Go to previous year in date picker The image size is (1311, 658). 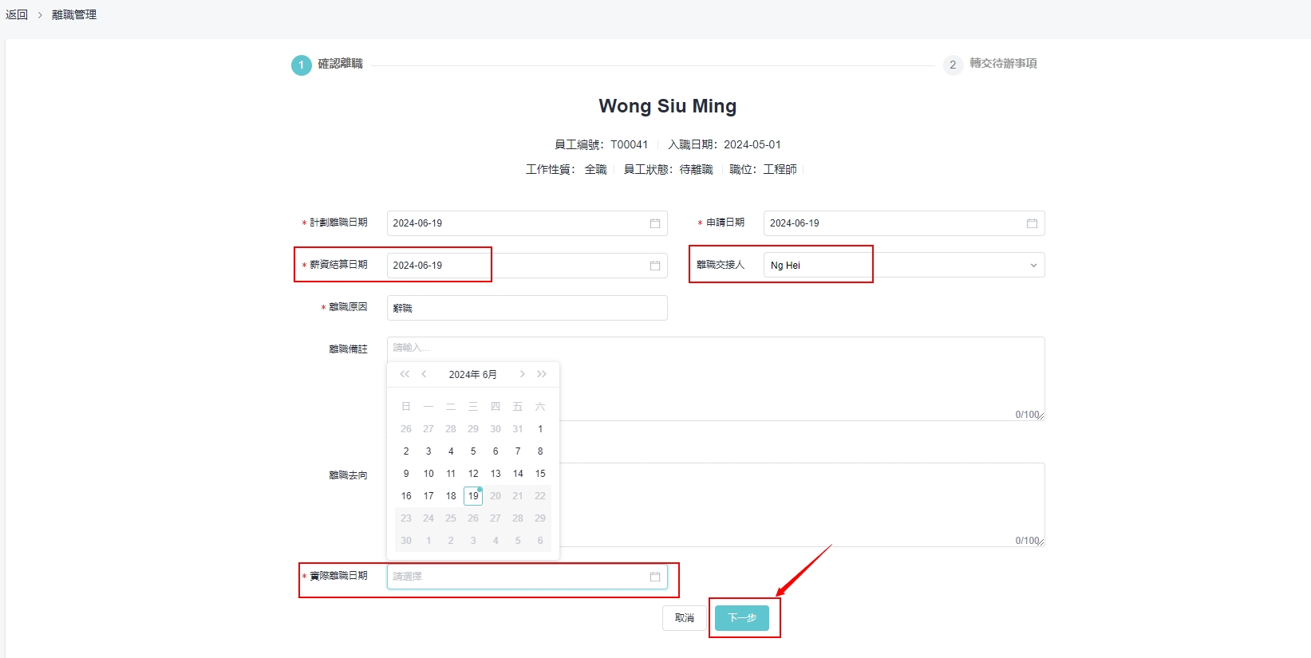[405, 374]
